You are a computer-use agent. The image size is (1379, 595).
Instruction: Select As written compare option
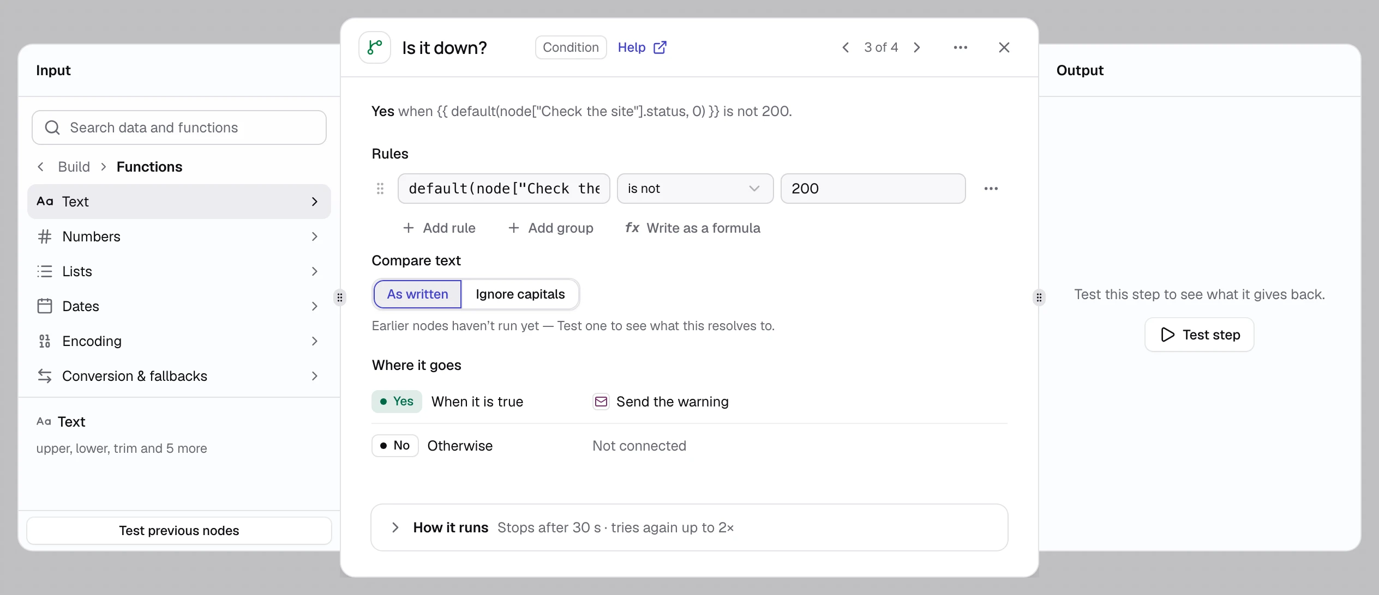pyautogui.click(x=417, y=294)
